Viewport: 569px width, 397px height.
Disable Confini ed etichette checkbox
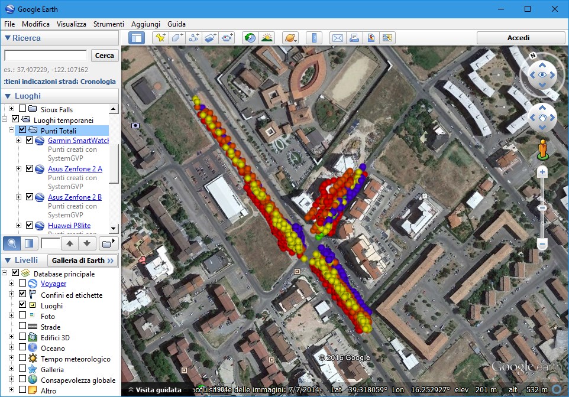coord(22,293)
